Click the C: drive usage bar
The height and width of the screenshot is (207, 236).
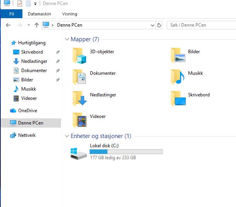pyautogui.click(x=126, y=152)
